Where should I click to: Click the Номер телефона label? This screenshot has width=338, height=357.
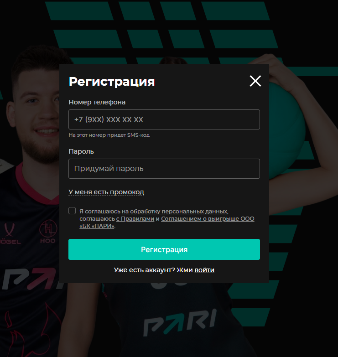tap(97, 102)
